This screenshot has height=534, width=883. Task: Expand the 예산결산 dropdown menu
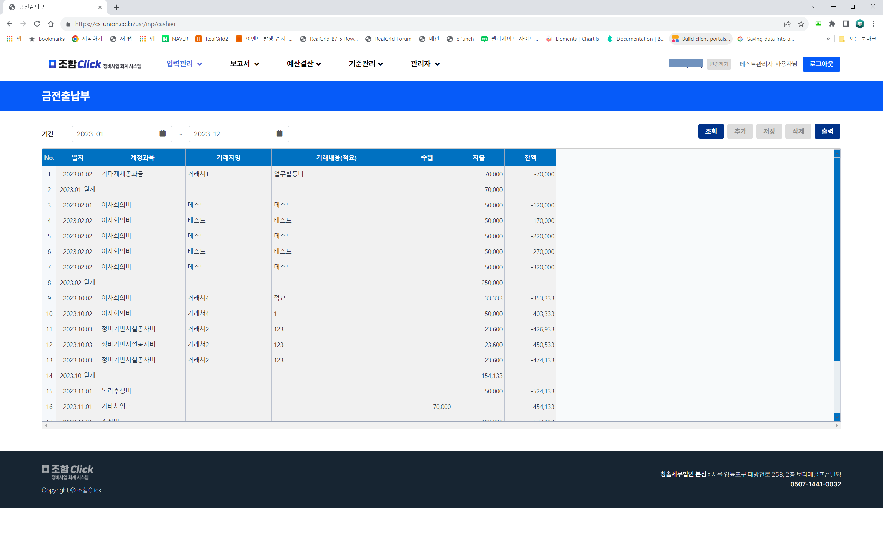[x=304, y=64]
